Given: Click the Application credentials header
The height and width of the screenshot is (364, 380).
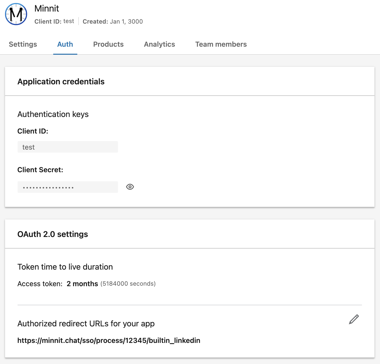Looking at the screenshot, I should [61, 81].
